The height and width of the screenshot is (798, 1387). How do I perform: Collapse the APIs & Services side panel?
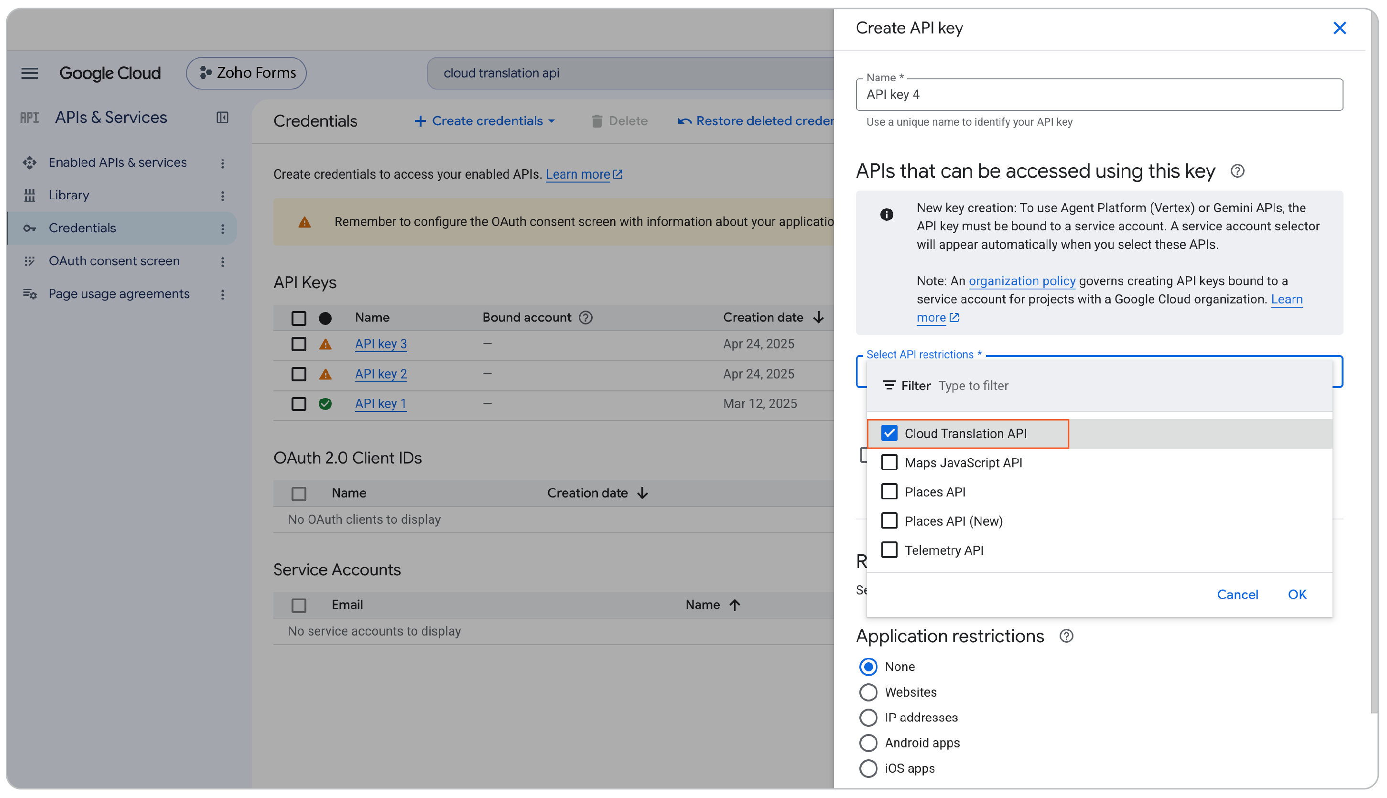click(x=222, y=117)
